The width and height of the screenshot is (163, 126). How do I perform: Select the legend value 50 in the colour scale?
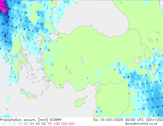pos(43,124)
